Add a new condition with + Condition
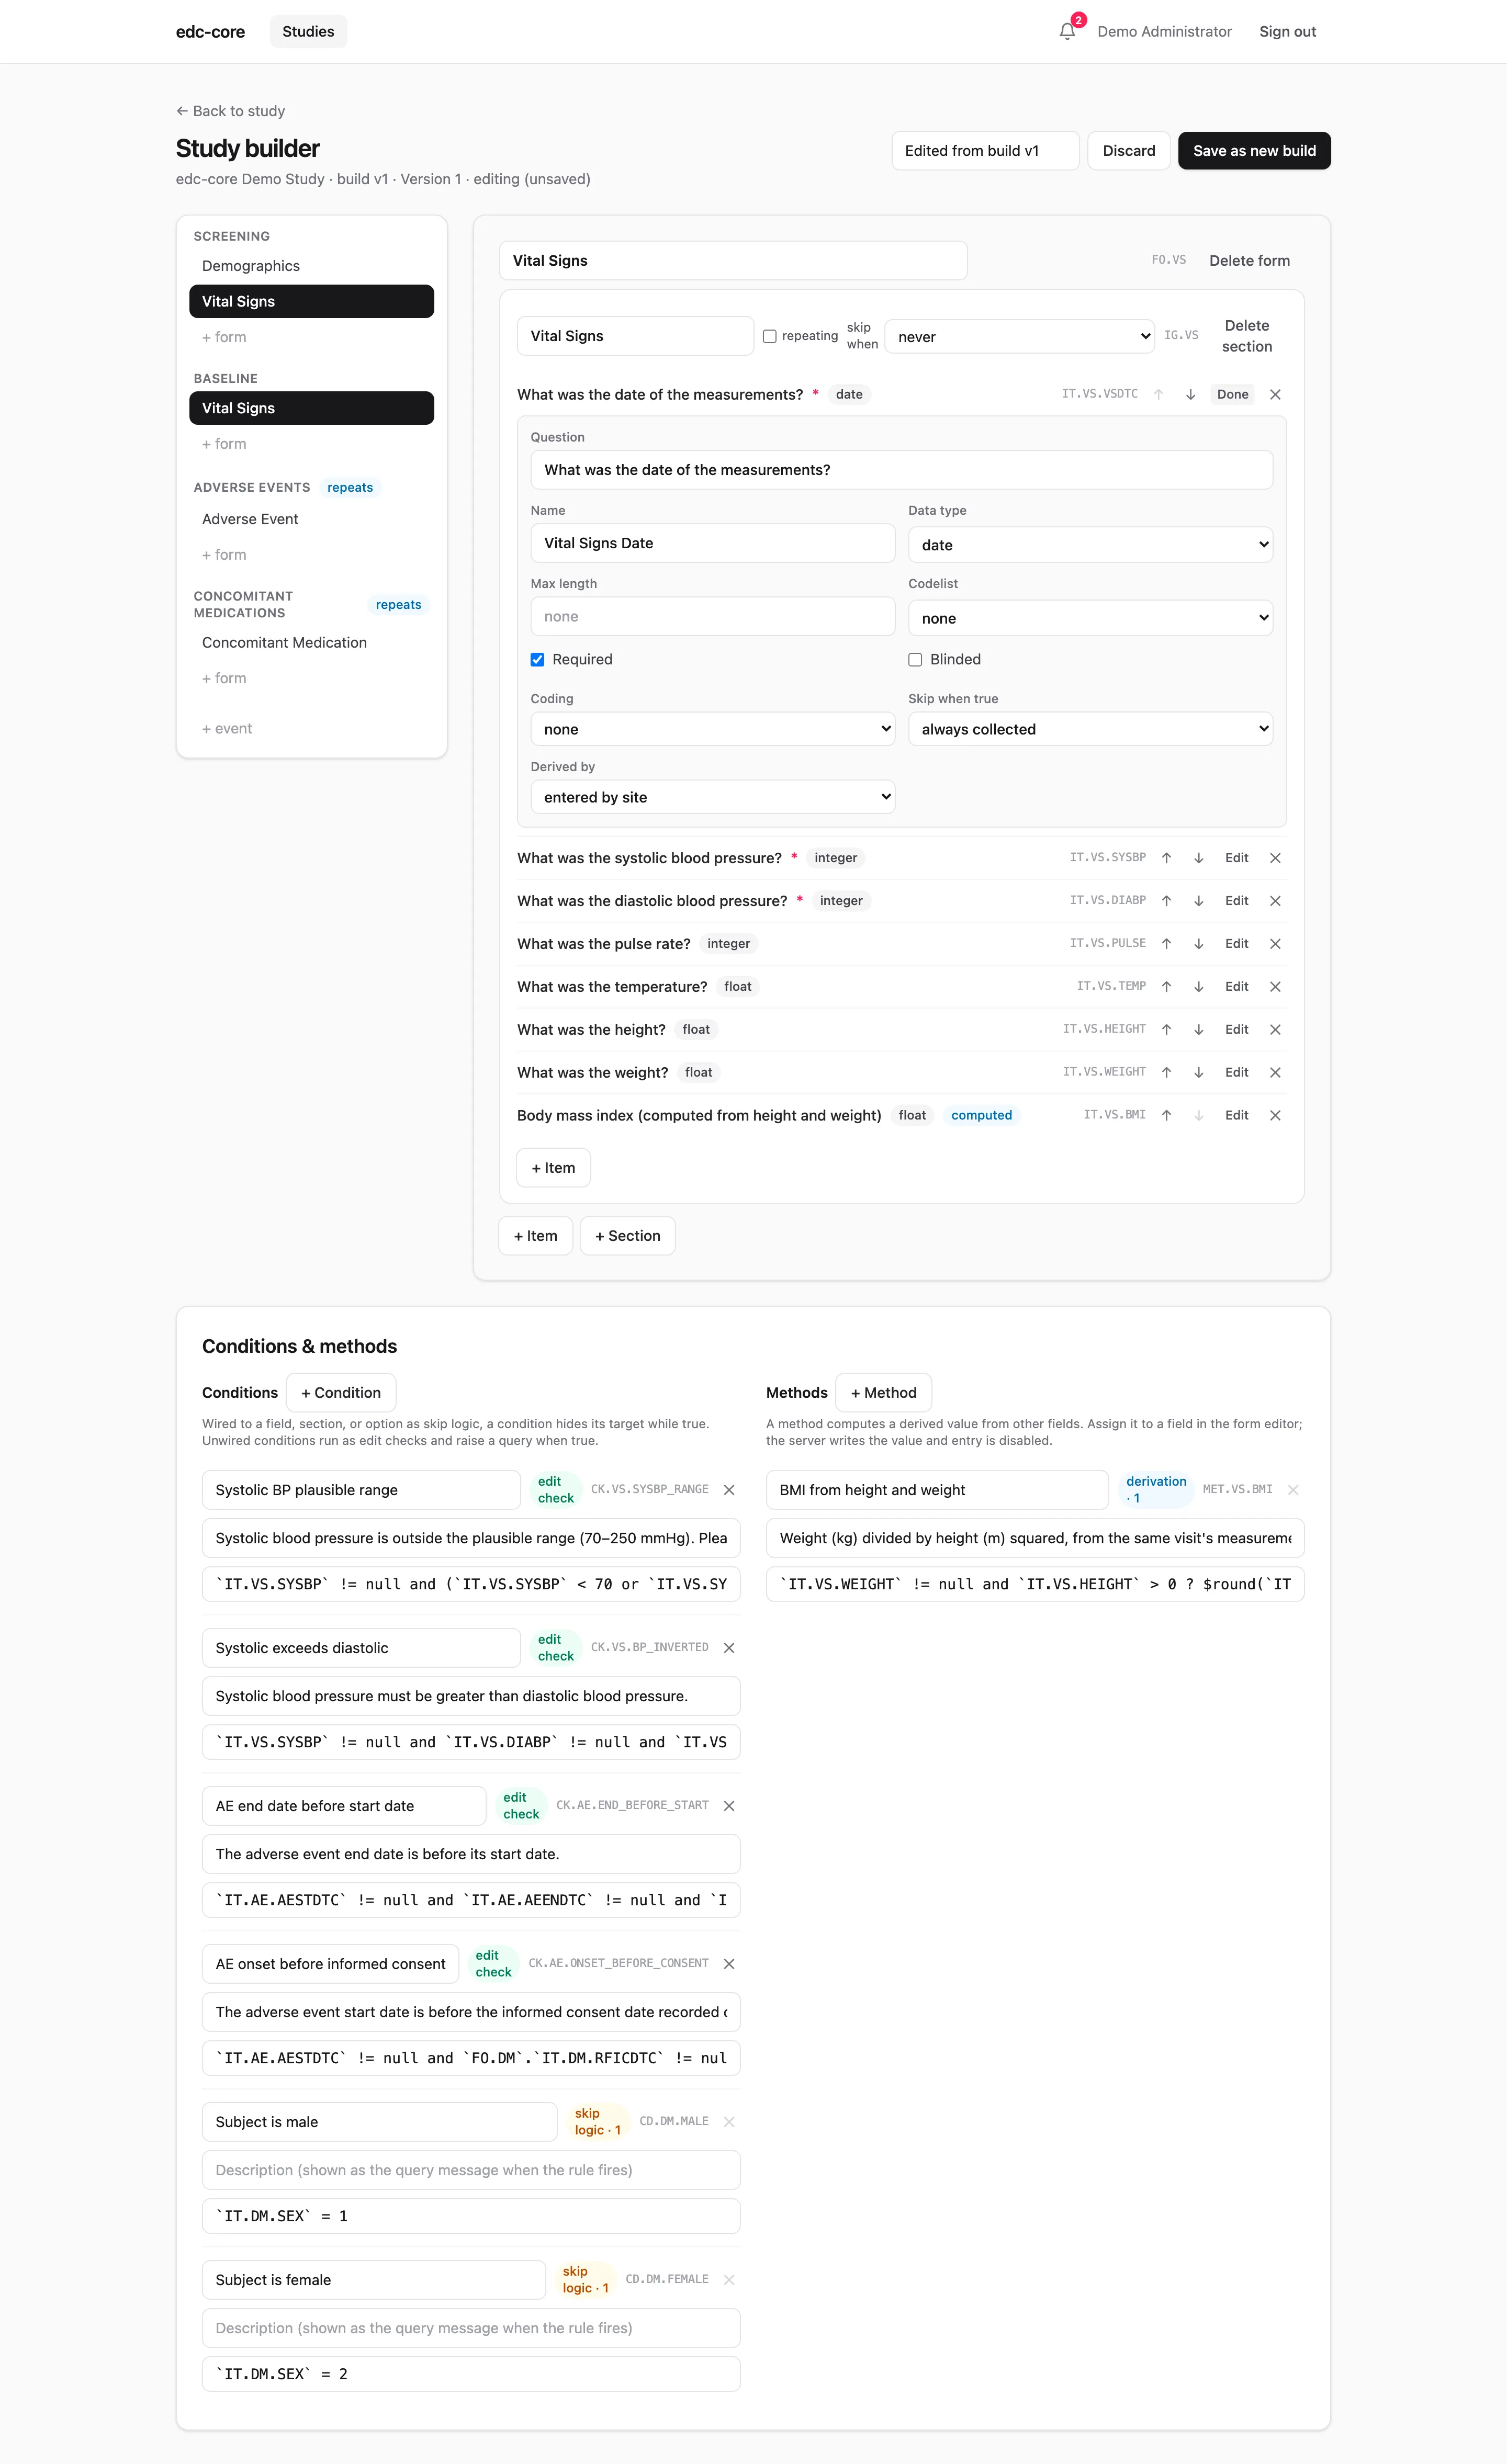Viewport: 1507px width, 2464px height. (341, 1393)
